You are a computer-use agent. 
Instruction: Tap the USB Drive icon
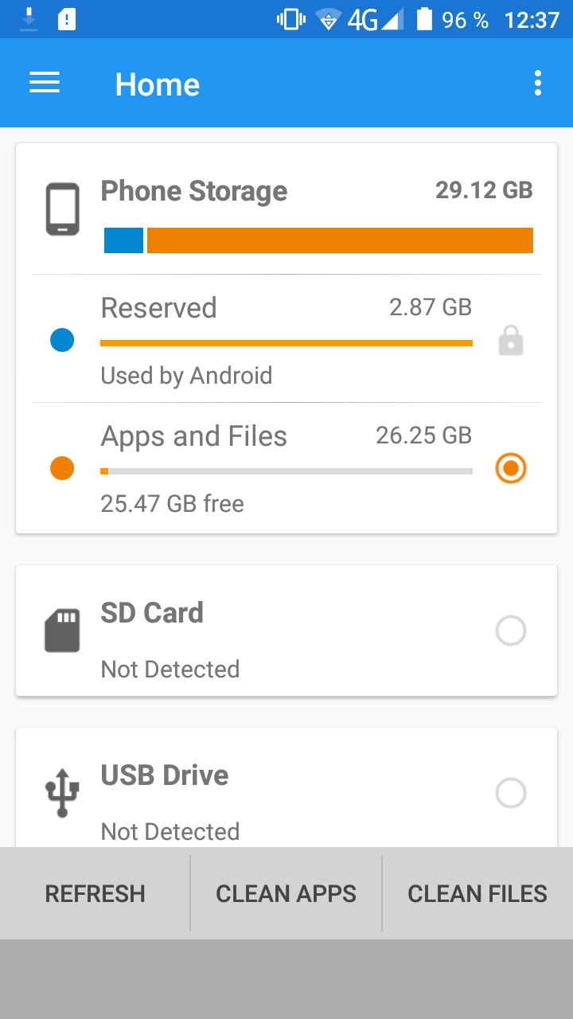tap(62, 793)
